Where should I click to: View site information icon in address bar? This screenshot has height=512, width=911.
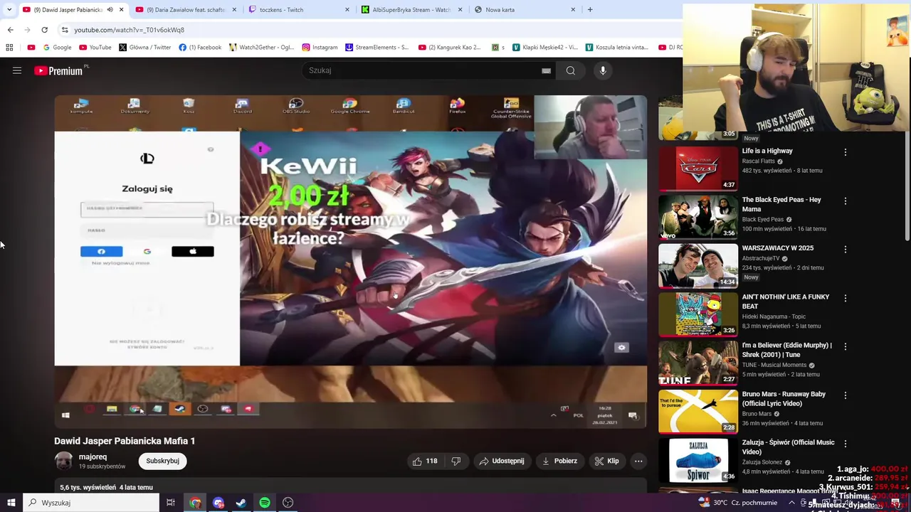pyautogui.click(x=64, y=30)
